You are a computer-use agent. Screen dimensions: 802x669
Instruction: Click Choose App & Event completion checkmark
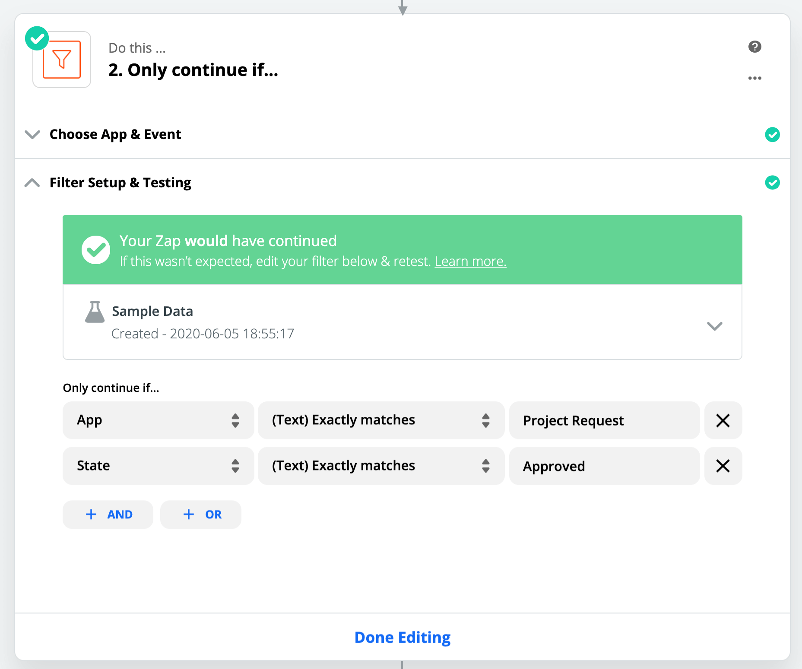click(x=772, y=135)
